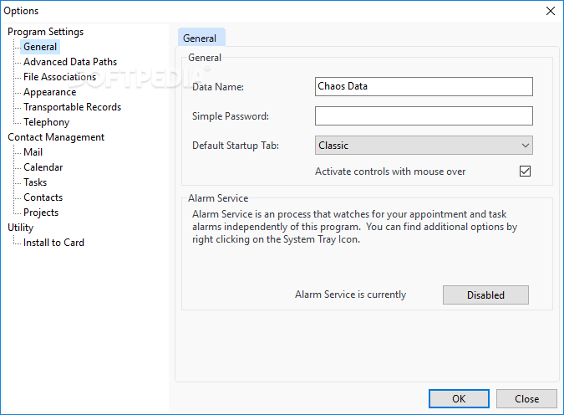The height and width of the screenshot is (415, 564).
Task: Click the 'Simple Password:' label
Action: pos(231,116)
